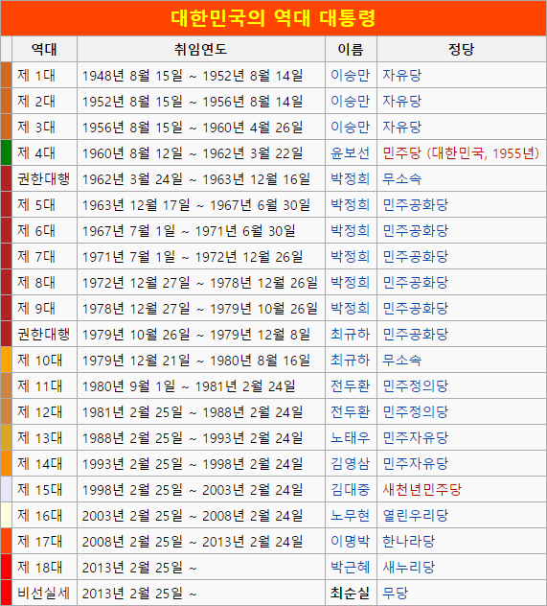The width and height of the screenshot is (547, 606).
Task: Click the lavender swatch beside 제 15대
Action: [6, 489]
